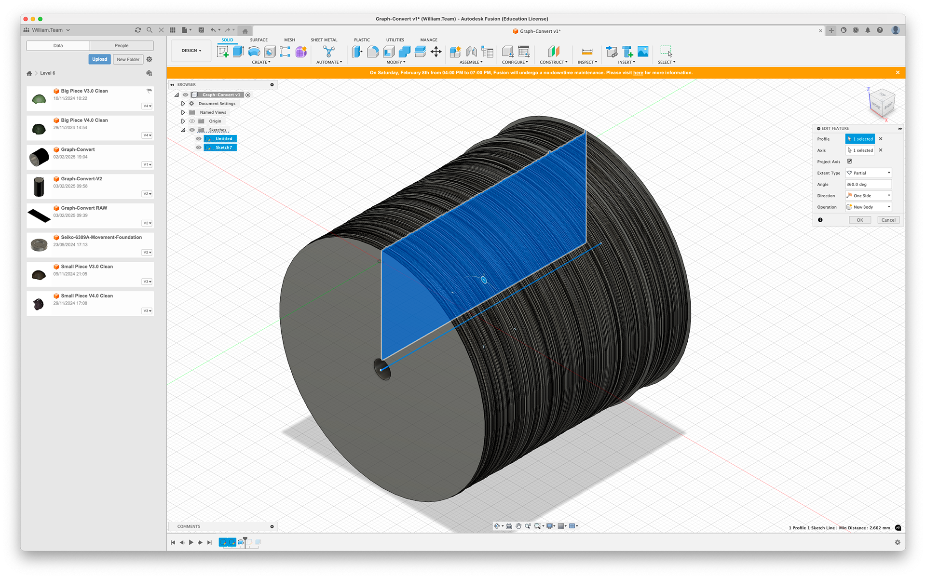Viewport: 926px width, 578px height.
Task: Open Graph-Convert RAW thumbnail
Action: (39, 215)
